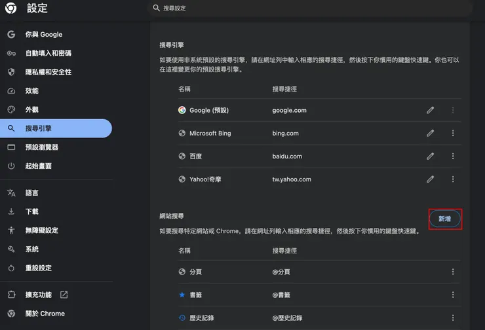
Task: Select 搜尋引擎 in sidebar
Action: point(56,128)
